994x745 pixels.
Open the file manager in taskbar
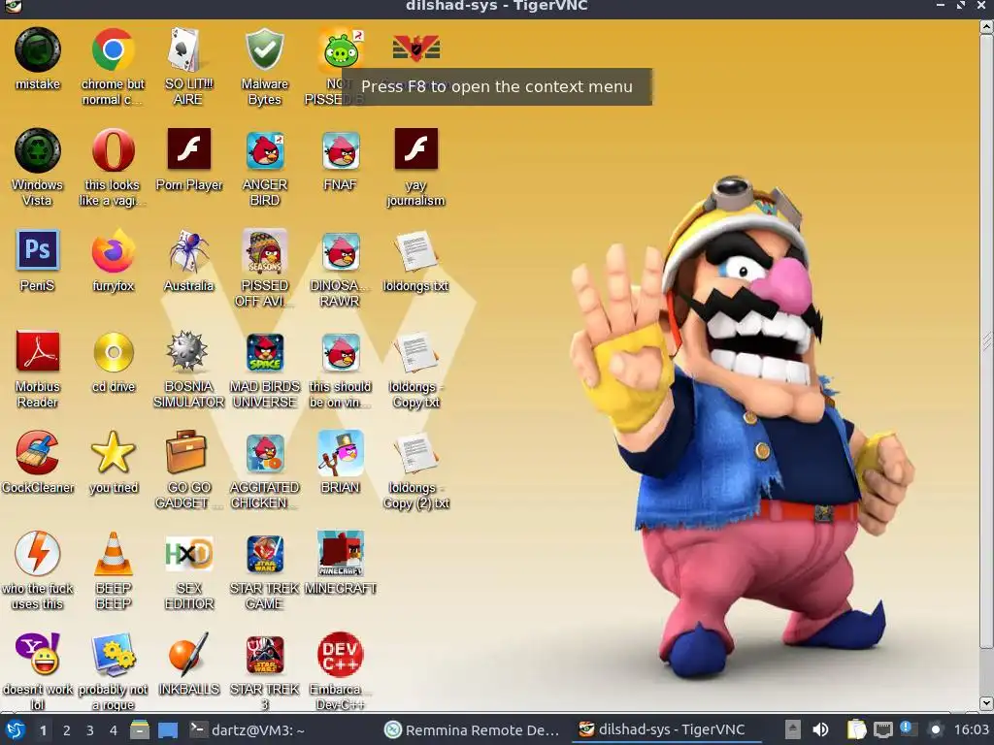140,730
